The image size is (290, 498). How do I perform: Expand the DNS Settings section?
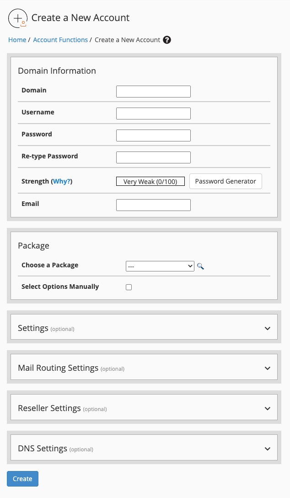pos(144,448)
